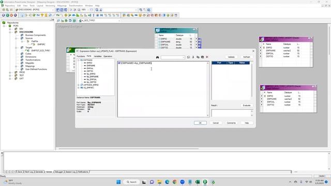
Task: Switch to the Operators tab
Action: 108,56
